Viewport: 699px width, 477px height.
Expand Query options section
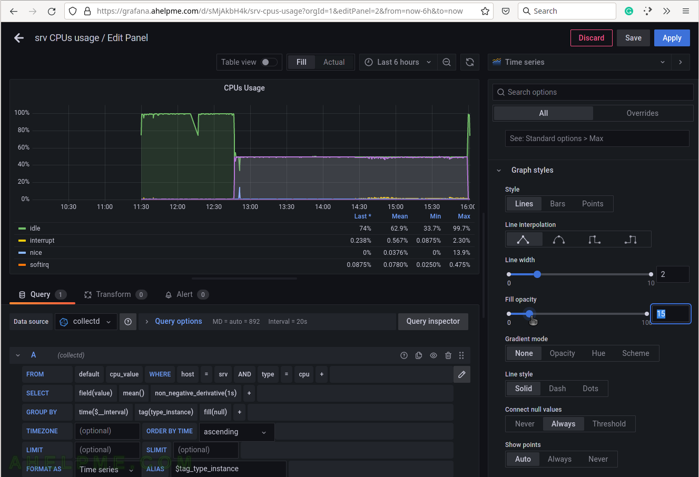tap(173, 322)
